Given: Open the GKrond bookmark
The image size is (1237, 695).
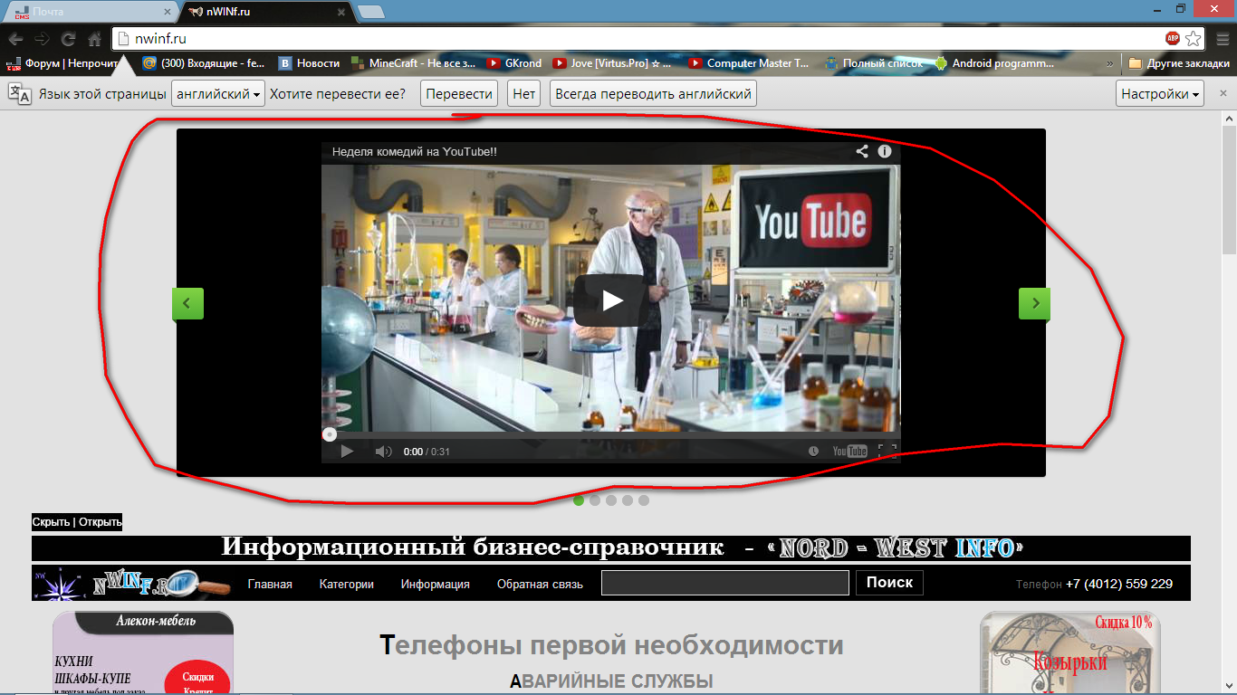Looking at the screenshot, I should click(x=514, y=63).
